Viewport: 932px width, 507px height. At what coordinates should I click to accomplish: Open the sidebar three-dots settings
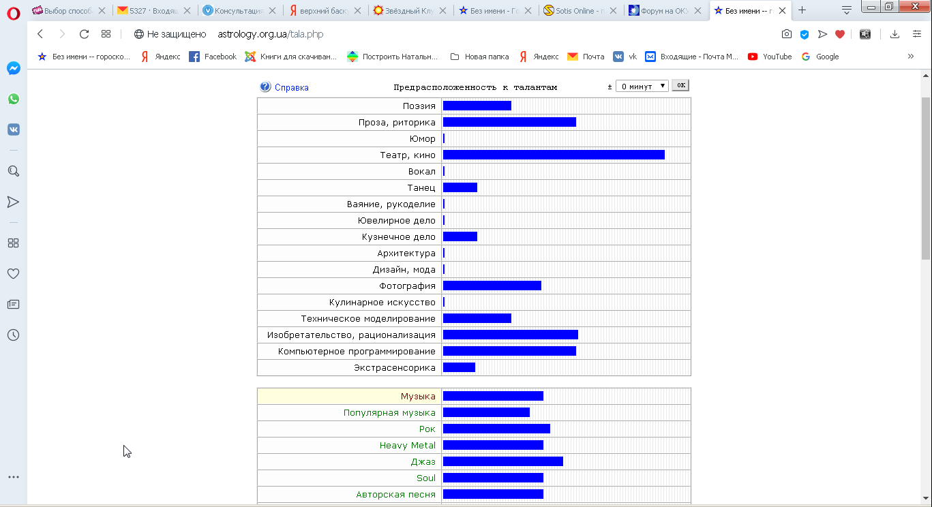(14, 477)
